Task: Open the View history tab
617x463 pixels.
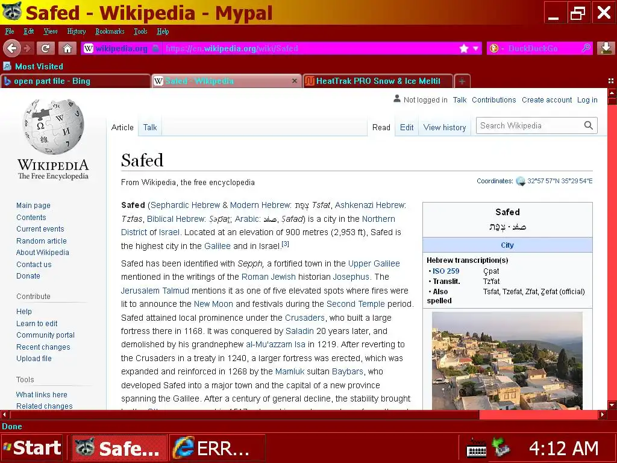Action: (x=445, y=127)
